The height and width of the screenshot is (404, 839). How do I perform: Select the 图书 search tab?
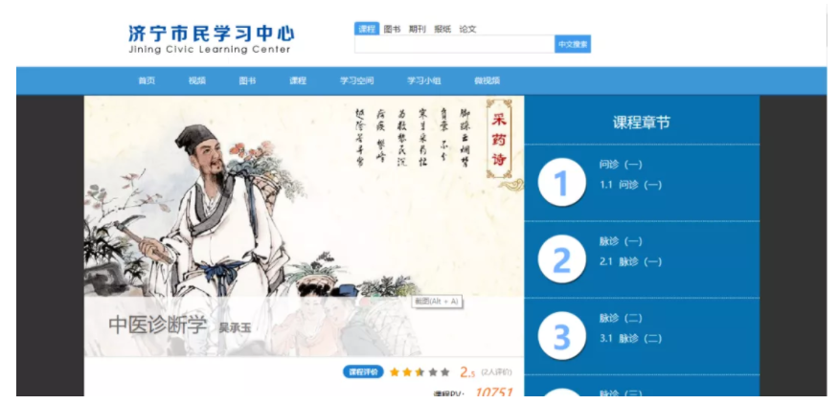tap(393, 29)
